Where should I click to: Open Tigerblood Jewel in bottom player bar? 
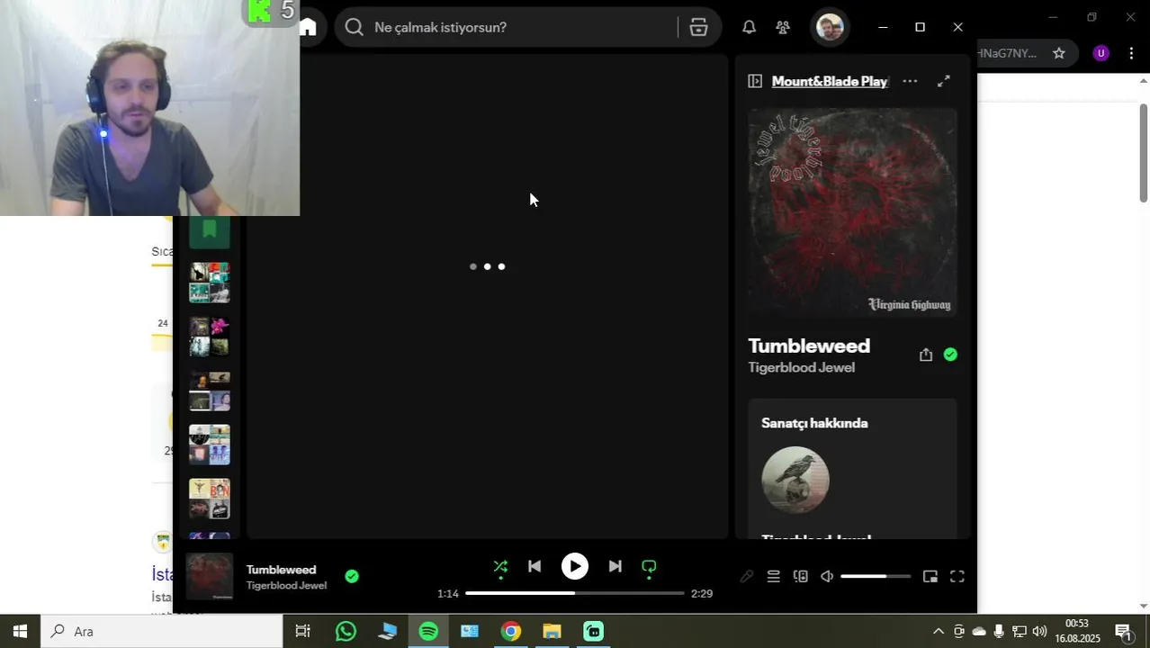(x=286, y=586)
